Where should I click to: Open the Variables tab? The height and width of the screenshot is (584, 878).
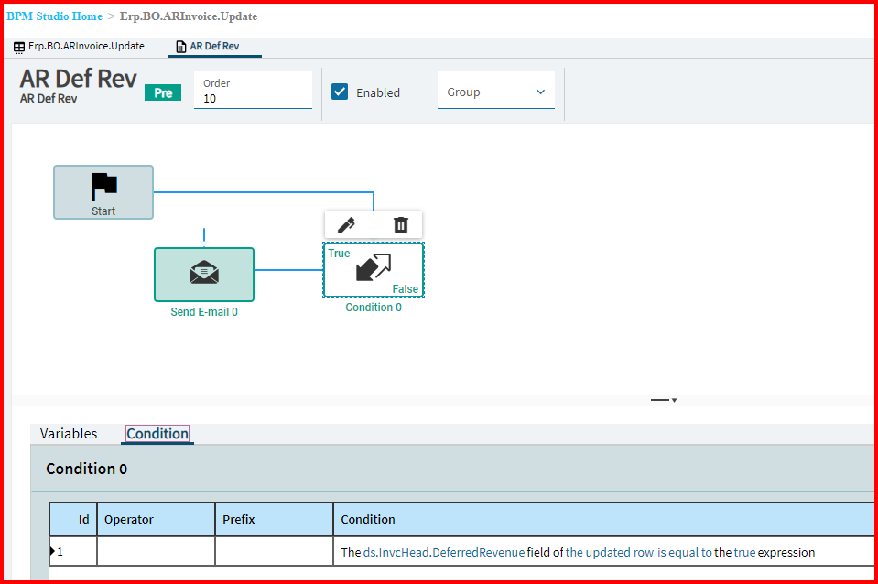tap(69, 434)
